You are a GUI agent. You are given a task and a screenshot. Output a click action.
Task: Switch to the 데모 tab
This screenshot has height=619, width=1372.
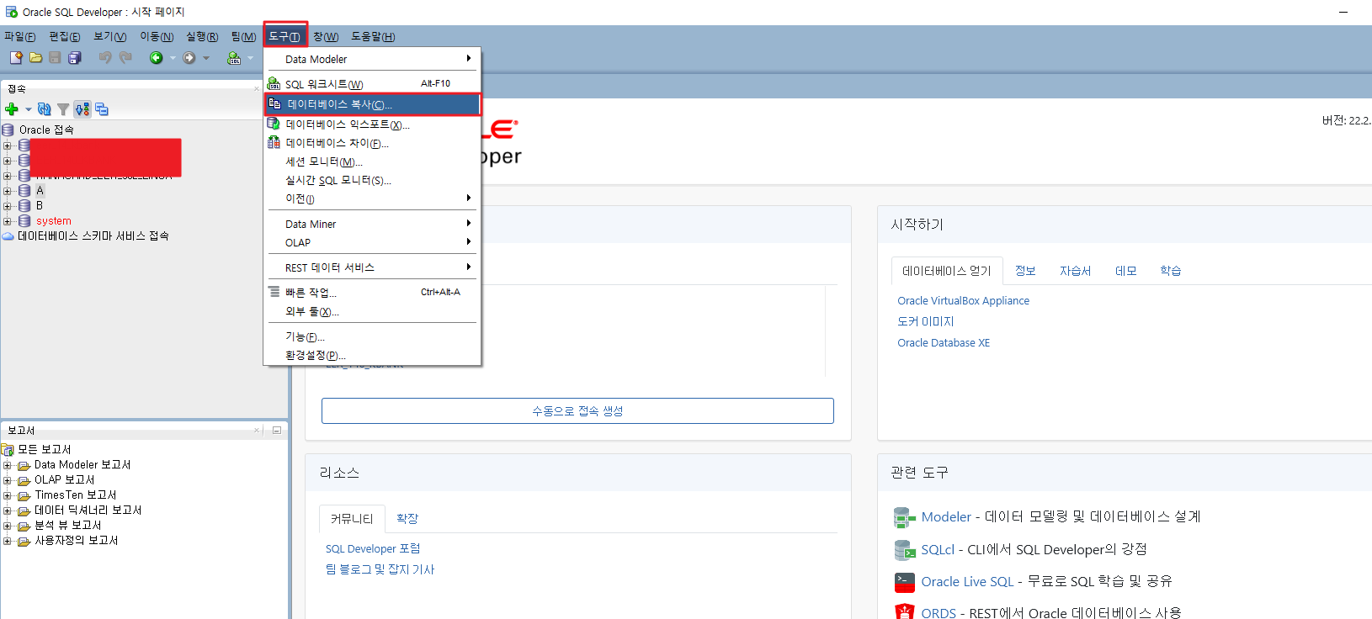1125,271
